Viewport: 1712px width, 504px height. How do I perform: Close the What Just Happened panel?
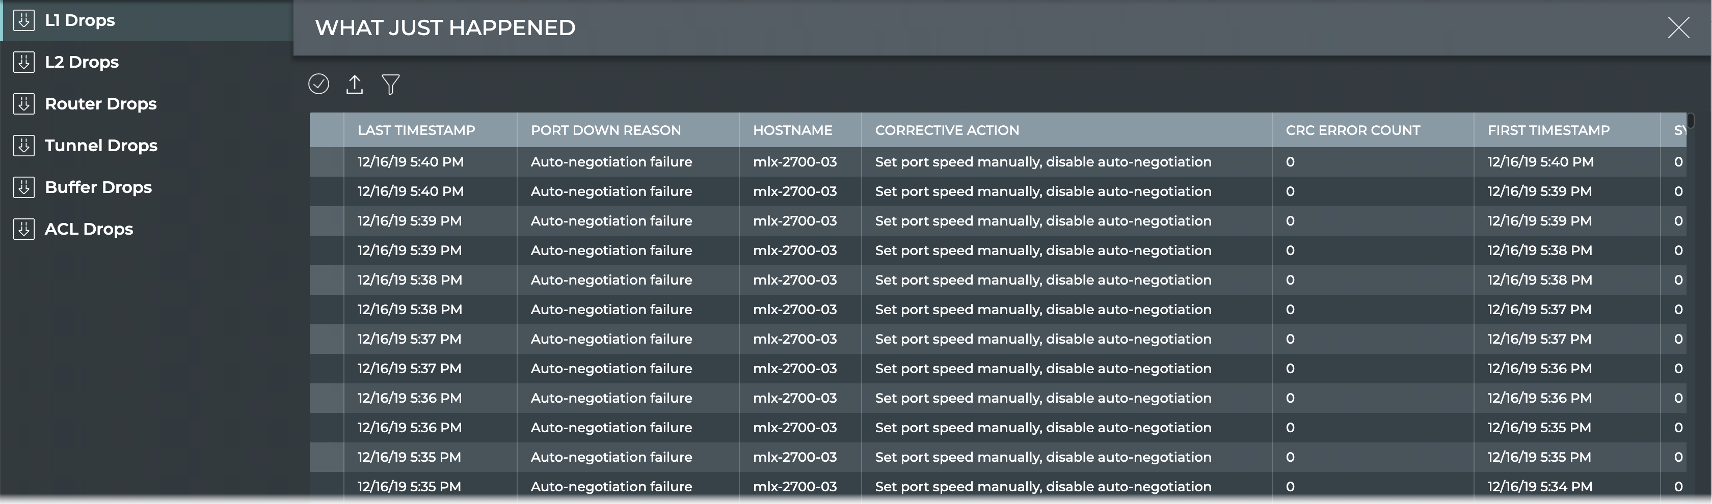point(1678,28)
